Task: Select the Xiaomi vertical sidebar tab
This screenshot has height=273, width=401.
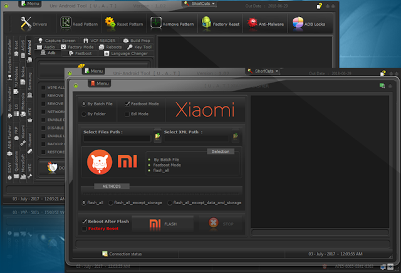Action: [23, 135]
